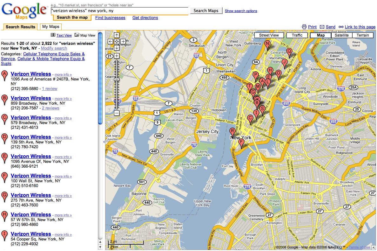Click the Send envelope icon
Screen dimensions: 377x251
(x=322, y=27)
